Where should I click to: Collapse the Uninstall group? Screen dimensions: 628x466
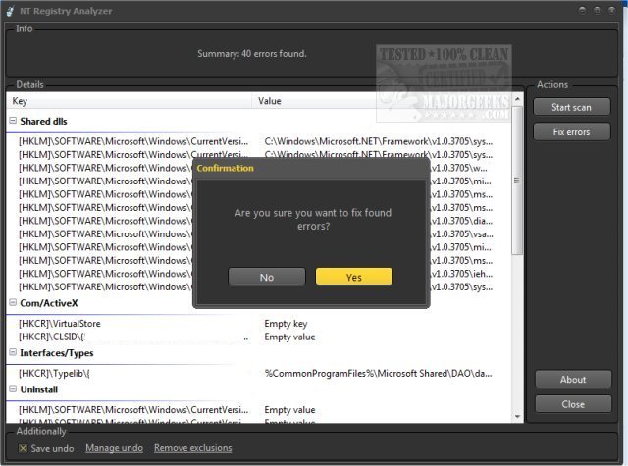click(x=13, y=389)
